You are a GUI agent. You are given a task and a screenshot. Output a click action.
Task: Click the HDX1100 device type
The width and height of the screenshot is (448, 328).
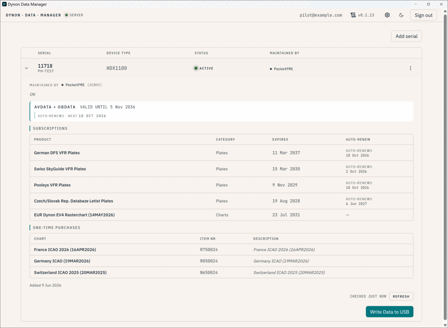[116, 68]
